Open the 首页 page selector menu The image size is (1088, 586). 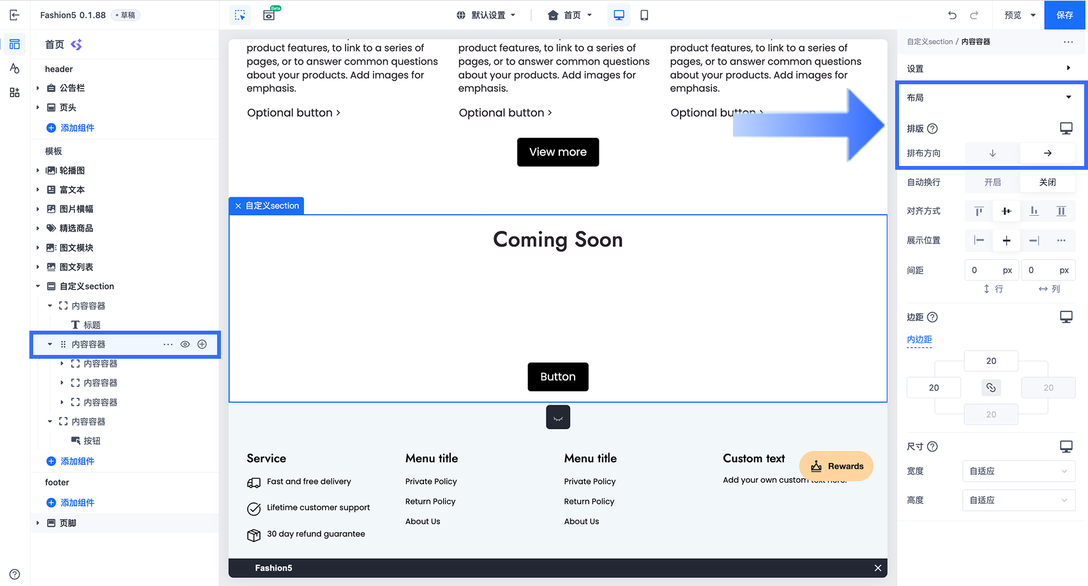click(x=570, y=15)
